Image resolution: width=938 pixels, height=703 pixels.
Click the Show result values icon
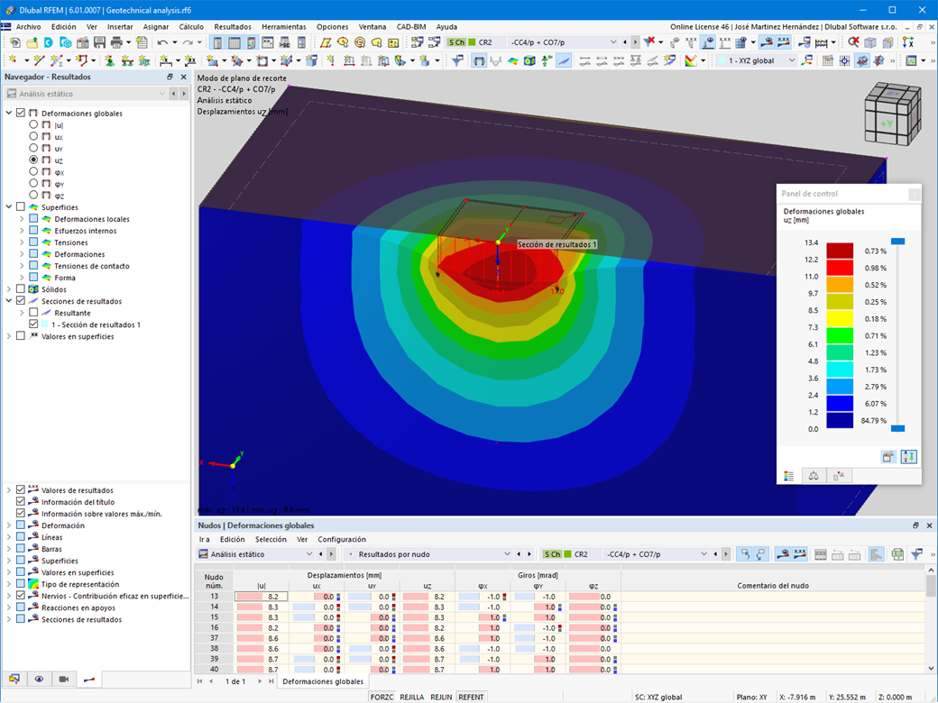pyautogui.click(x=783, y=42)
